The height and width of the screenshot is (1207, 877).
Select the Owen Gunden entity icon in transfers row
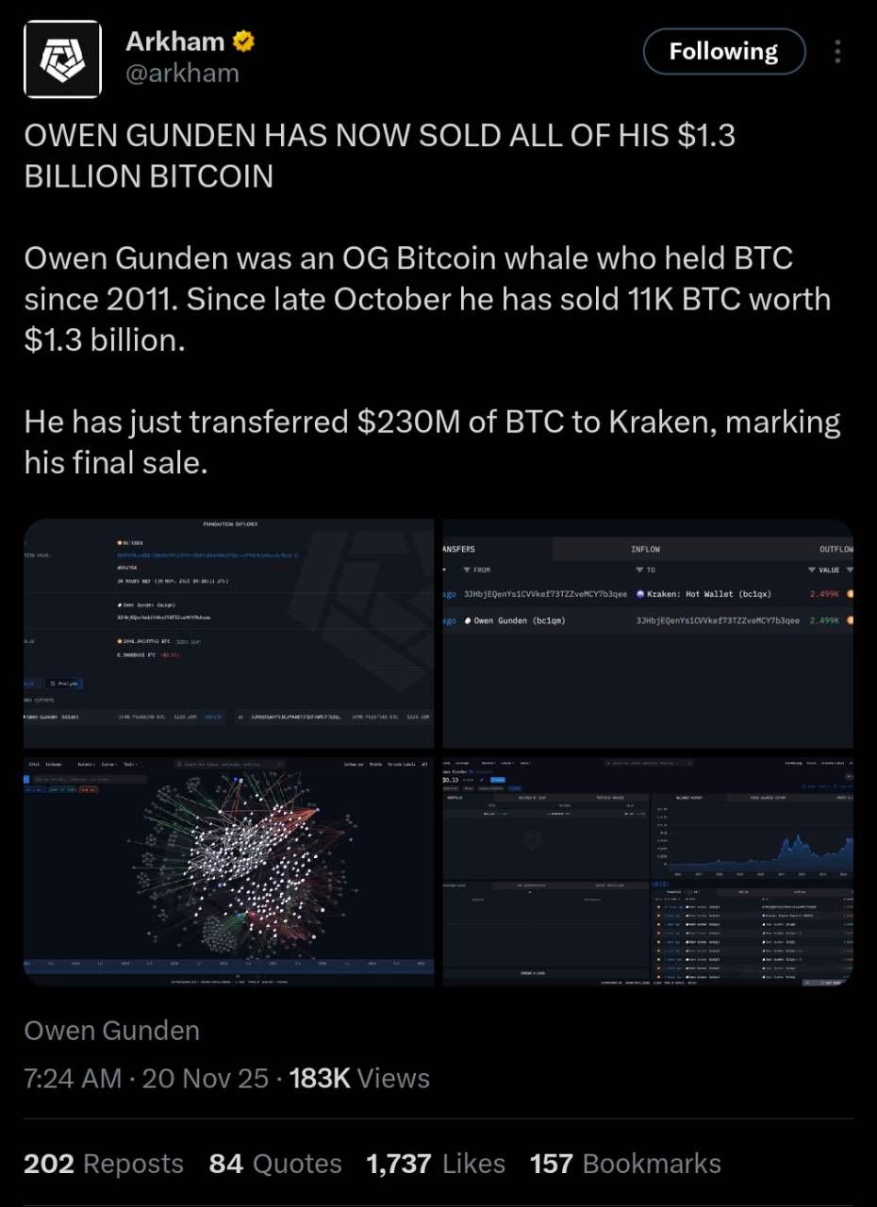[x=467, y=620]
